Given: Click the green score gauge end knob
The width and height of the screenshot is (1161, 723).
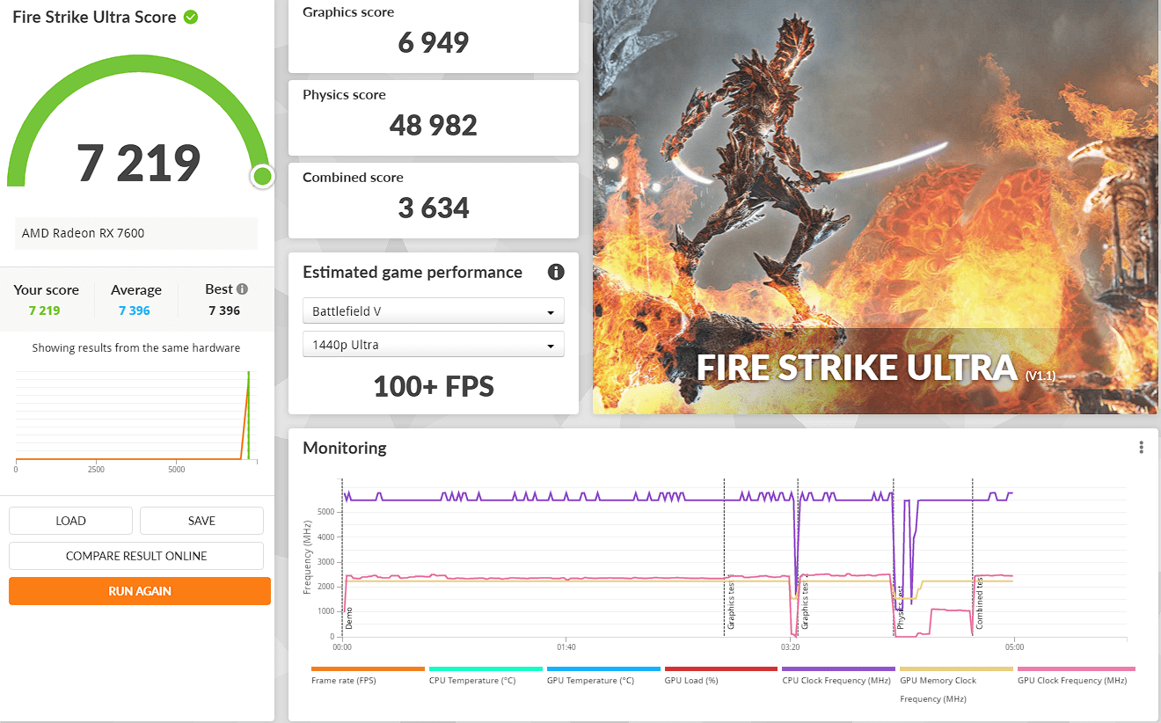Looking at the screenshot, I should click(x=262, y=177).
